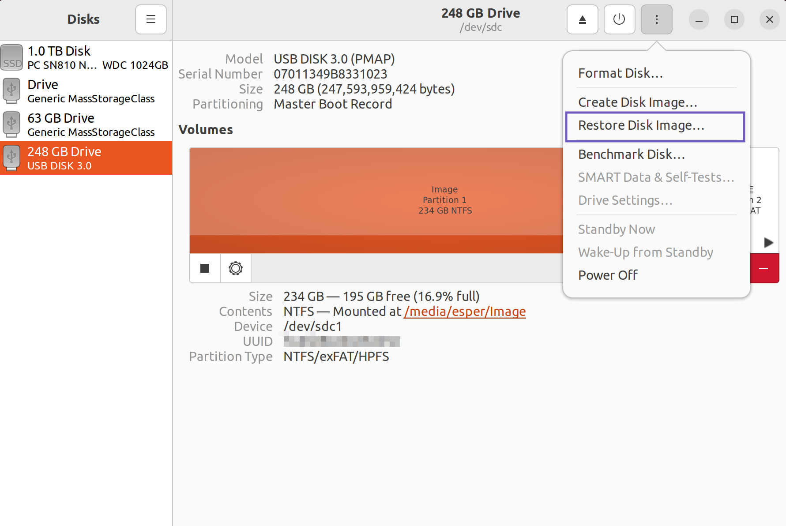Eject the 248 GB USB drive

pos(582,19)
